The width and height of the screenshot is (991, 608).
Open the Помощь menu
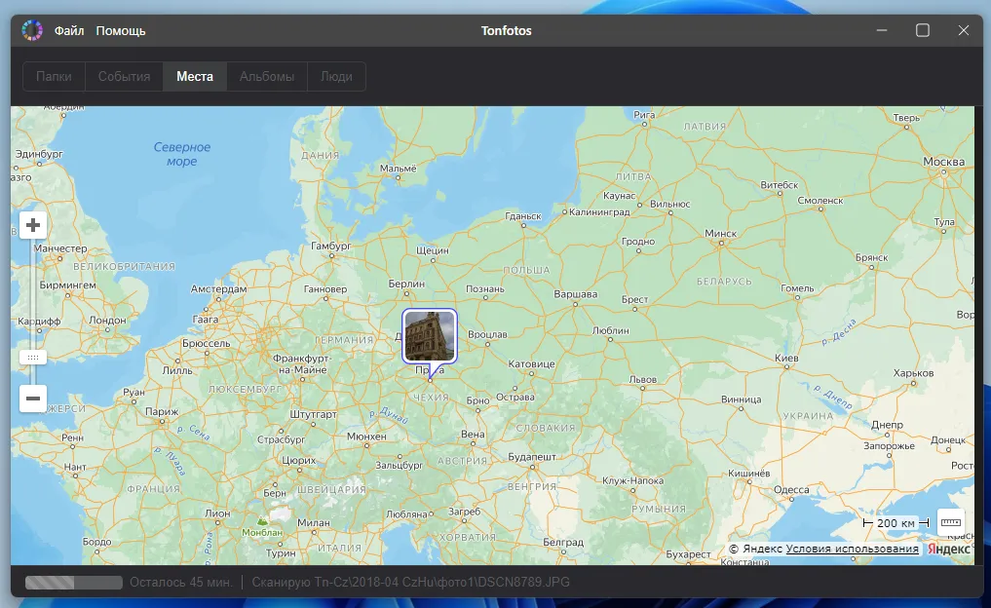(118, 30)
